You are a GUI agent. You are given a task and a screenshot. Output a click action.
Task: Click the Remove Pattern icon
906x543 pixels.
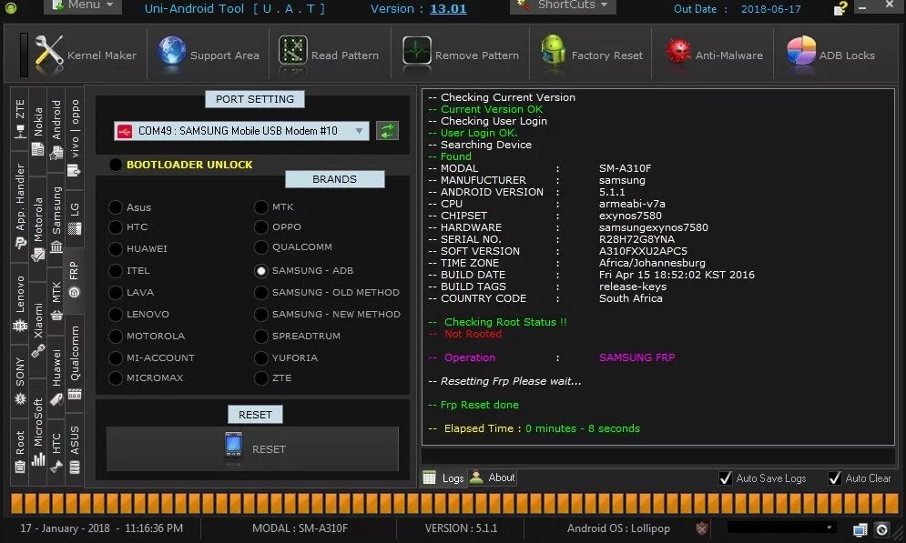point(417,52)
